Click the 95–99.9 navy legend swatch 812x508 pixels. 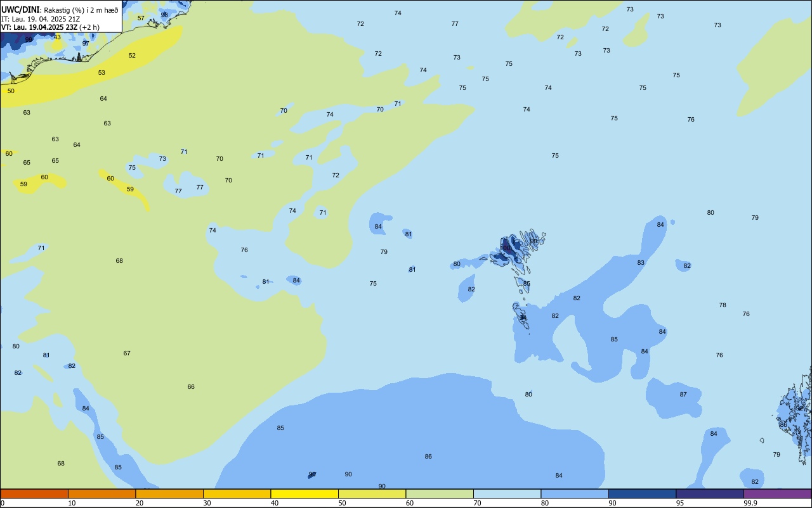coord(710,493)
